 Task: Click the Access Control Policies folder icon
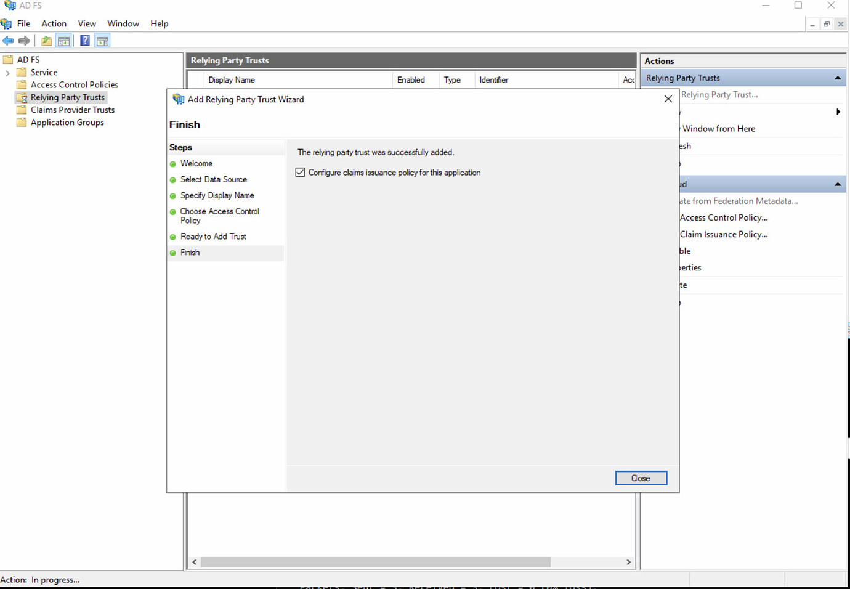click(20, 84)
